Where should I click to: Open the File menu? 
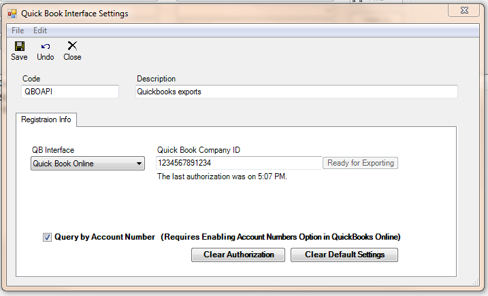coord(18,31)
